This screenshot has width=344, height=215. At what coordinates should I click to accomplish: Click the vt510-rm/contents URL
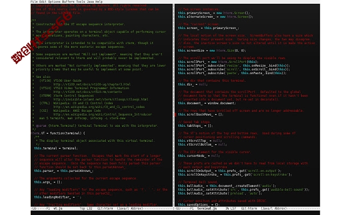point(88,92)
